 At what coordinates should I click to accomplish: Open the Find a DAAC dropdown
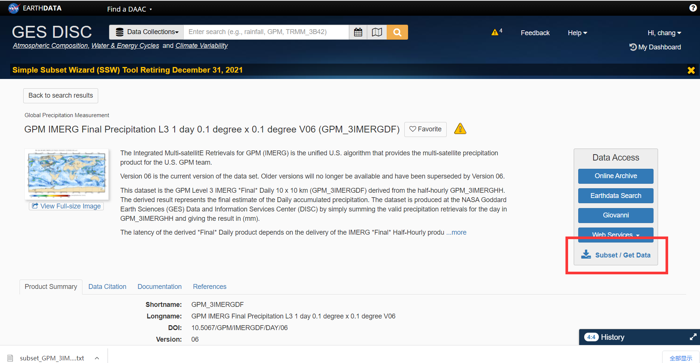[x=129, y=9]
